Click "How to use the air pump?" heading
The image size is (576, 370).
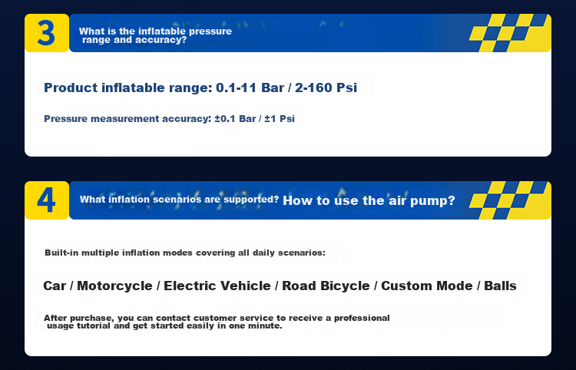(369, 200)
